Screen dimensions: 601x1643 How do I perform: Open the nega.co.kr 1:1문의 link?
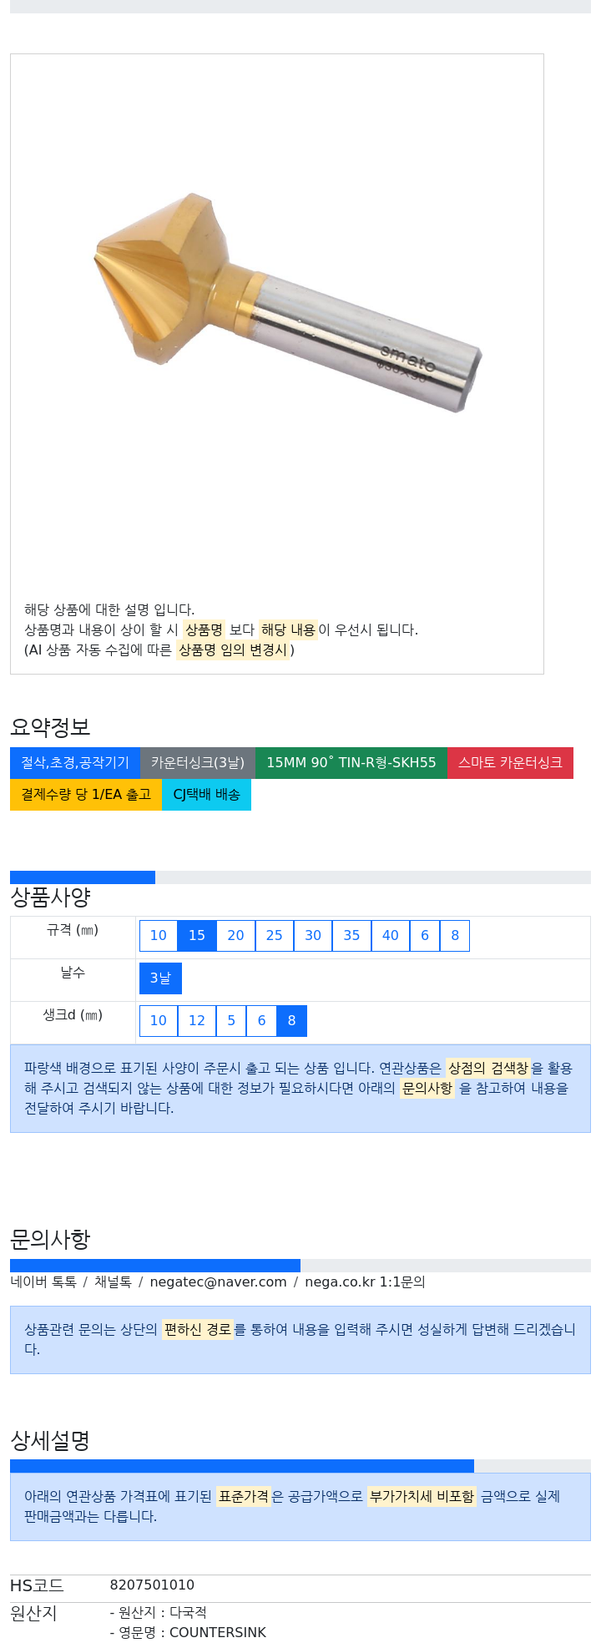coord(365,1282)
